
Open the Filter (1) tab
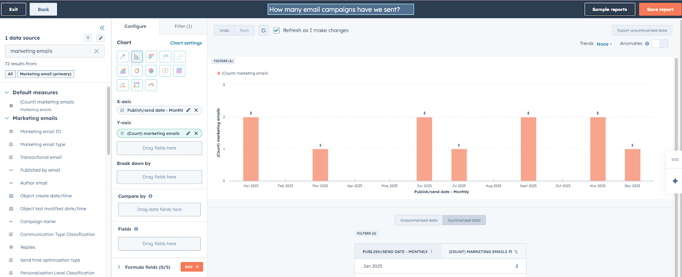(183, 26)
